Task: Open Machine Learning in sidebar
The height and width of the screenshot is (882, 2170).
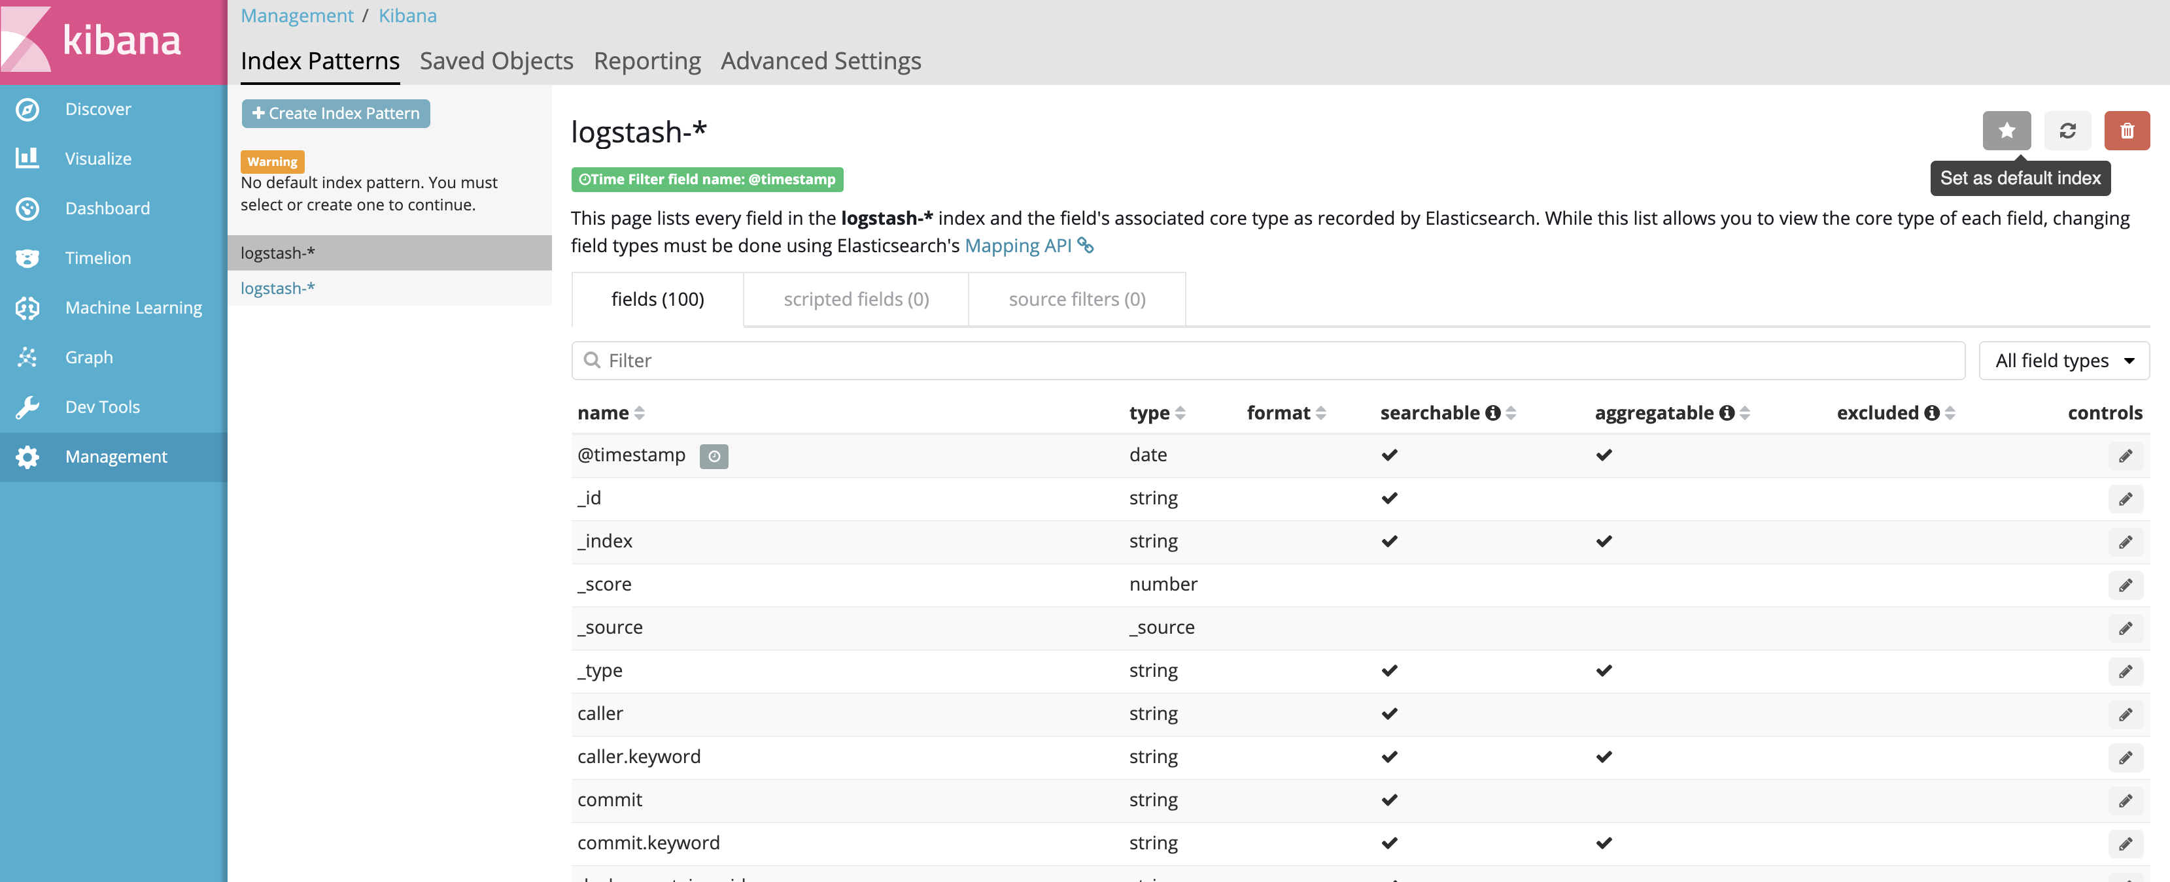Action: (x=133, y=308)
